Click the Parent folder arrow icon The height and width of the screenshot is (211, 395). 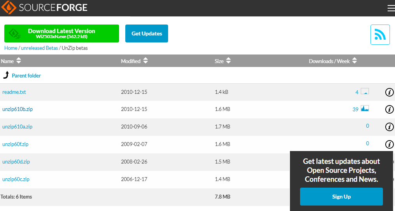click(6, 75)
